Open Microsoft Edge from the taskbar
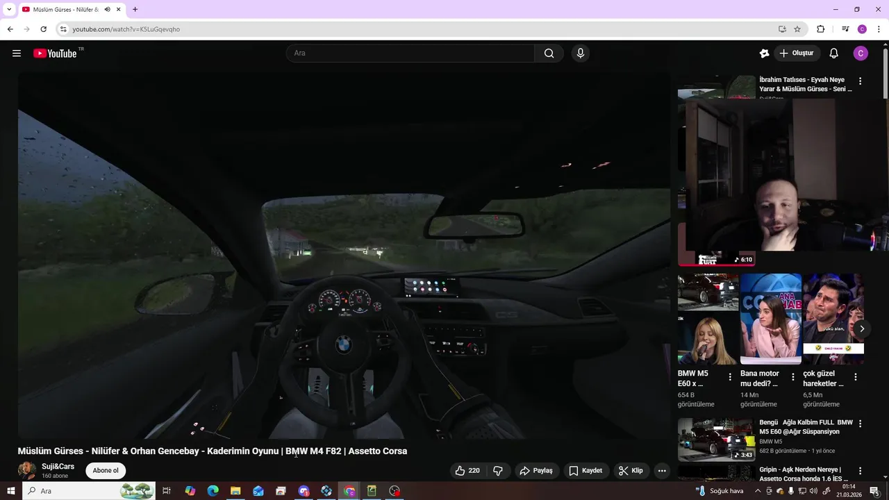The image size is (889, 500). coord(213,491)
